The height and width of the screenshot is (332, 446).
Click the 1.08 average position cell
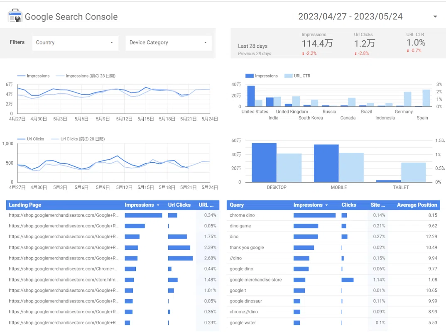pyautogui.click(x=433, y=280)
